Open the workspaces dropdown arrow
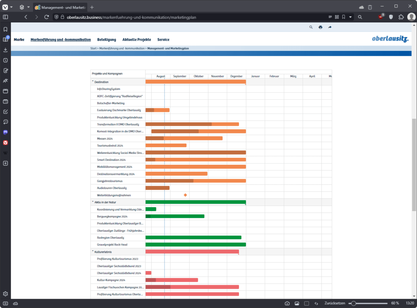Image resolution: width=417 pixels, height=308 pixels. (x=29, y=7)
